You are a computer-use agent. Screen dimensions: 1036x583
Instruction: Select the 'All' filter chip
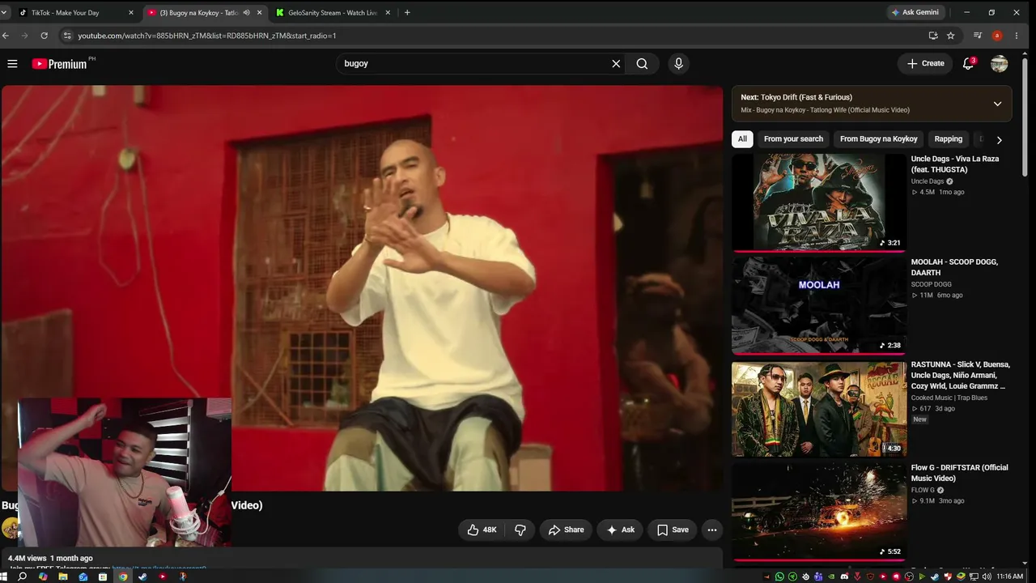coord(742,138)
